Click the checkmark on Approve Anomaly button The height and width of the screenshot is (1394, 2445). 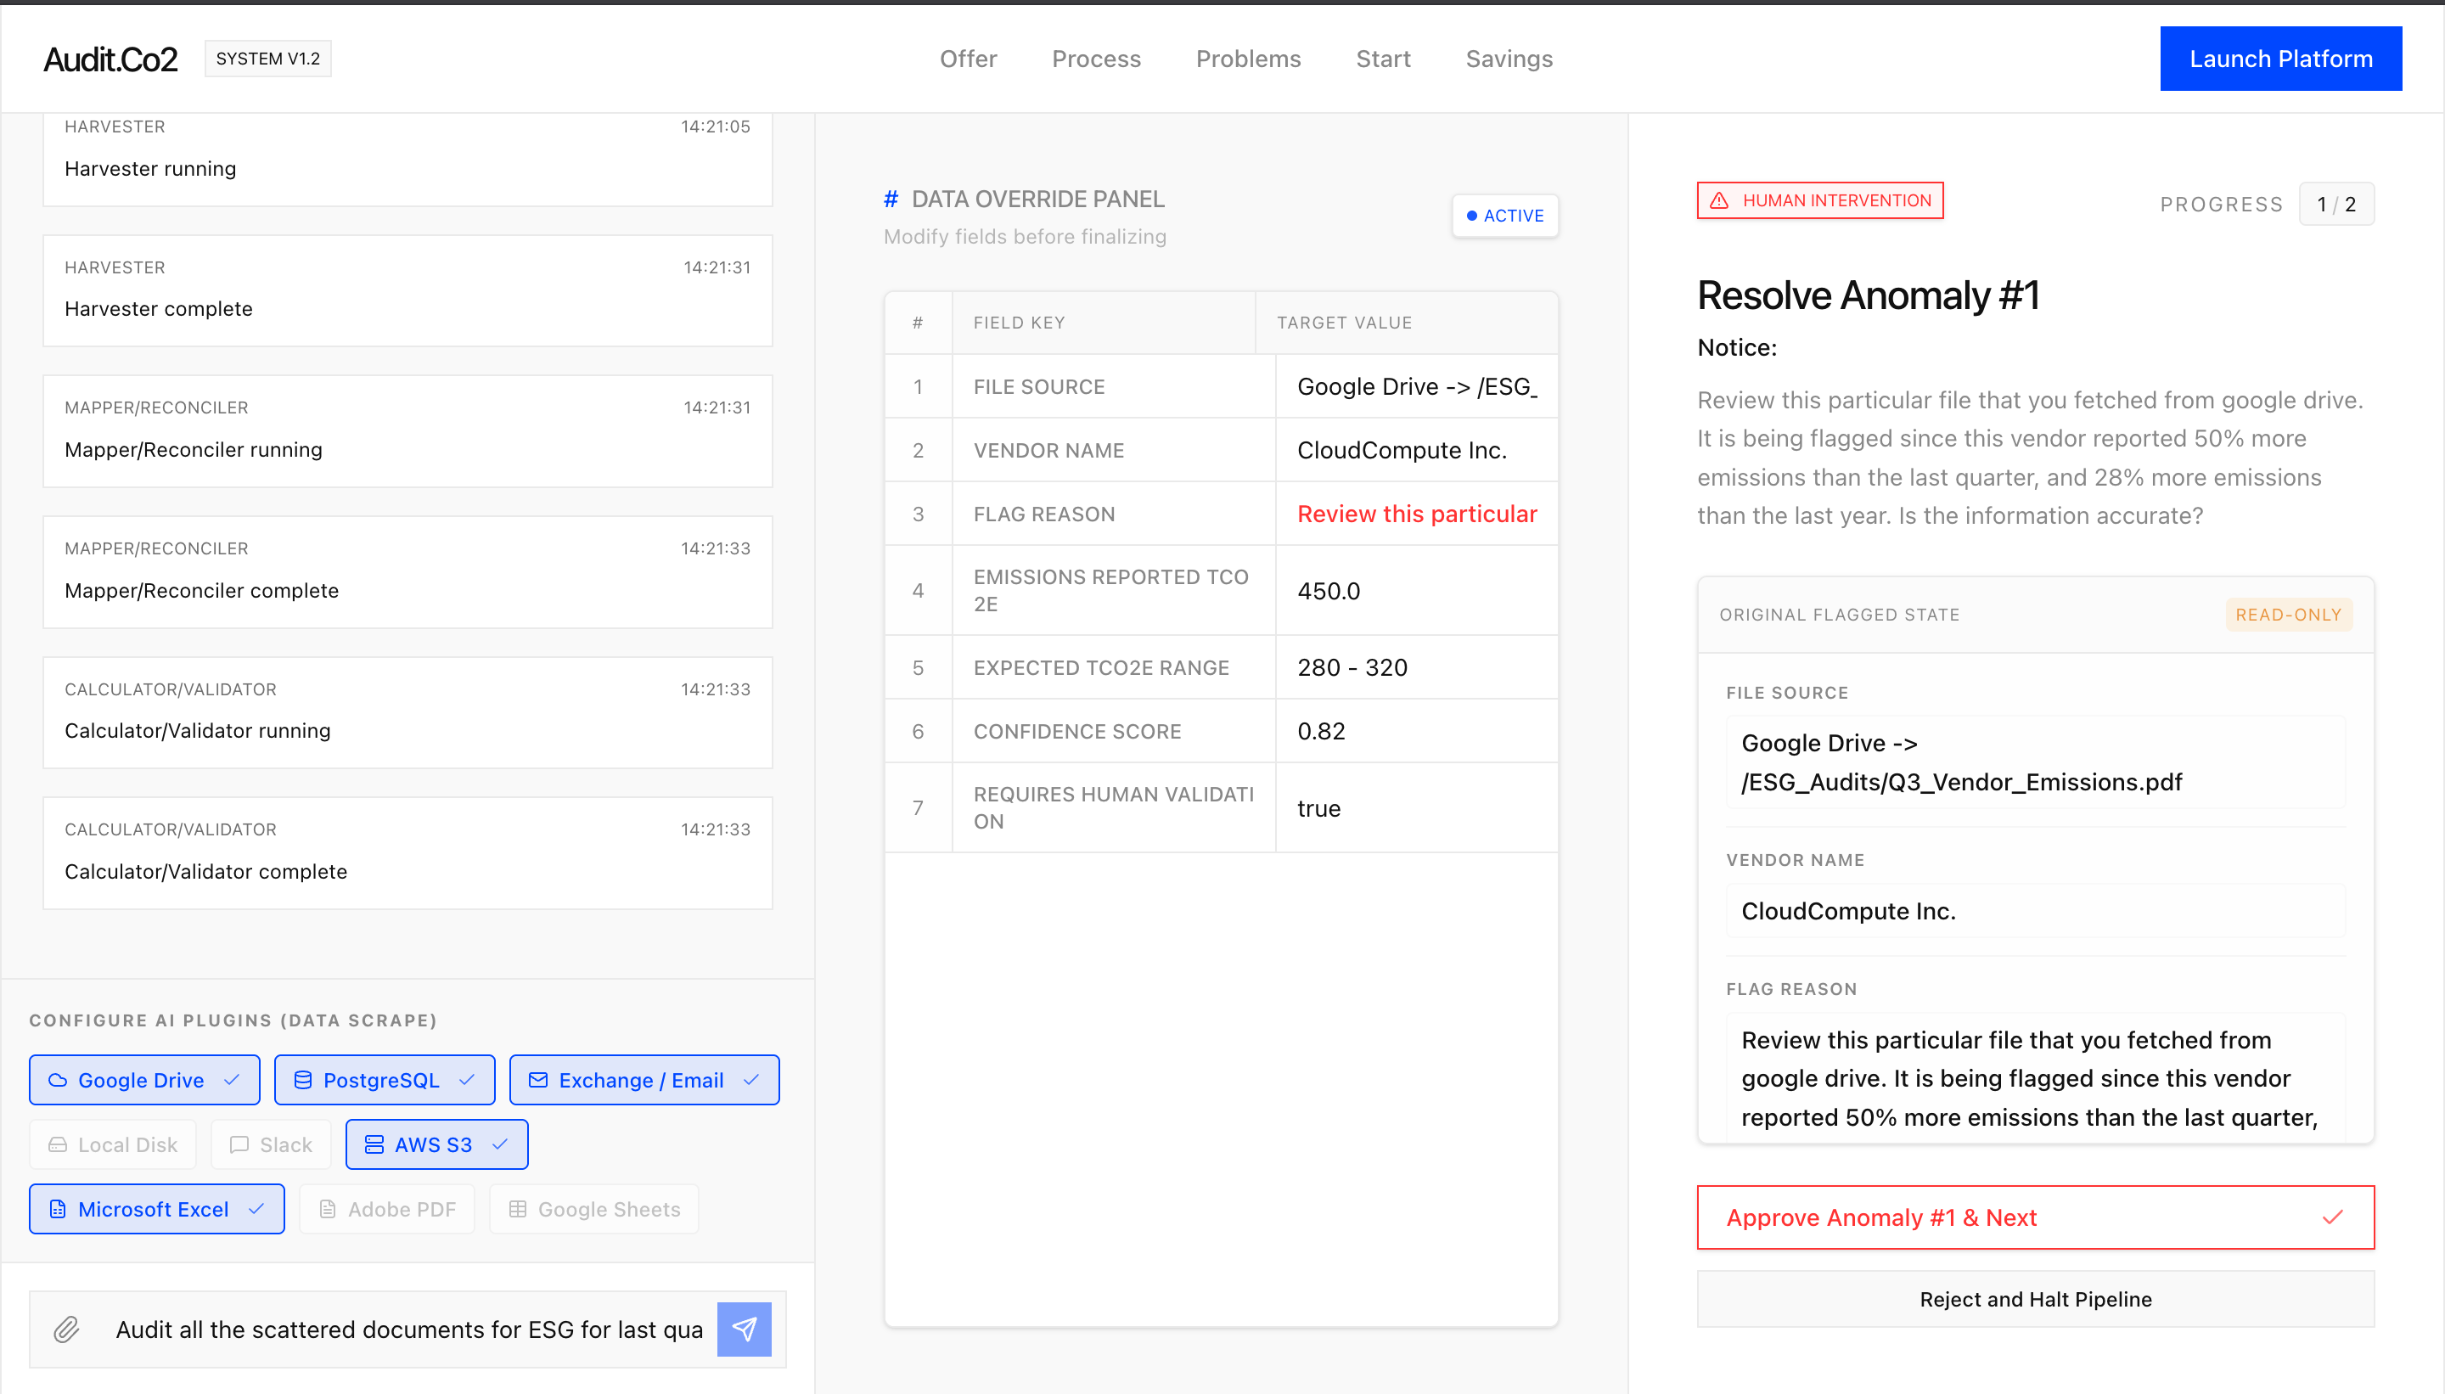2332,1217
